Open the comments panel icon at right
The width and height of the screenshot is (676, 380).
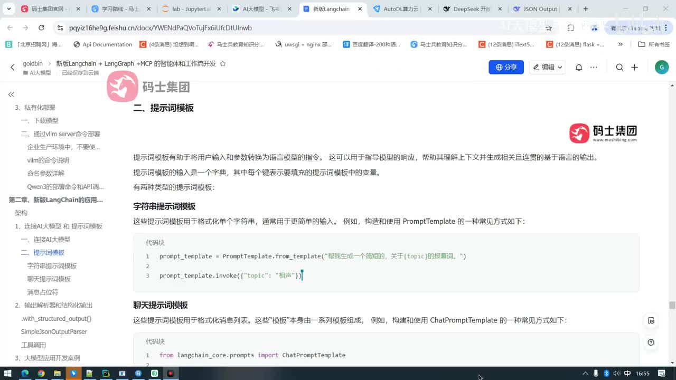(651, 321)
